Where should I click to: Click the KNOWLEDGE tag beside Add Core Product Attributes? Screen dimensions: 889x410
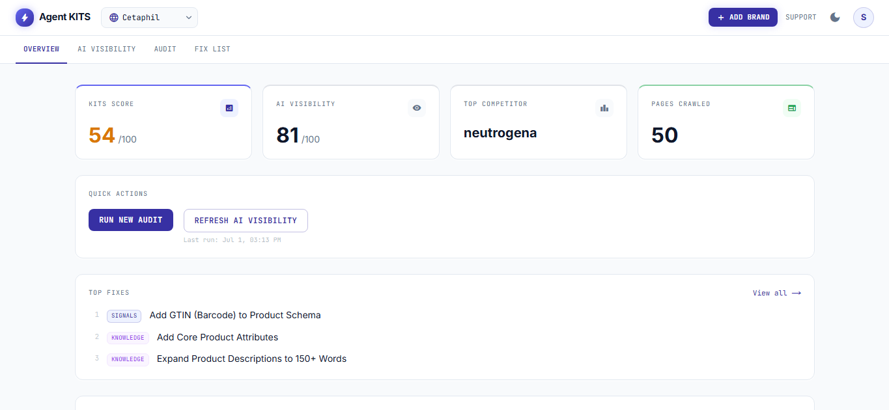[x=128, y=338]
